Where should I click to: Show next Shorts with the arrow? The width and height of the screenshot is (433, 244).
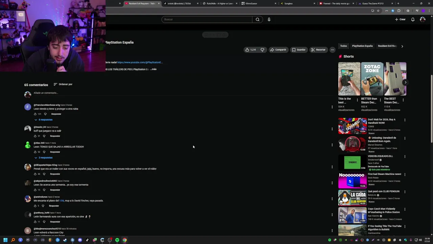(x=405, y=82)
